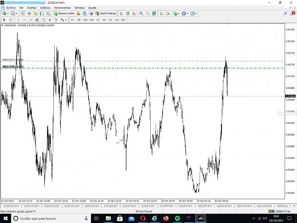Open the Ventana menu
The width and height of the screenshot is (297, 223).
pos(79,8)
